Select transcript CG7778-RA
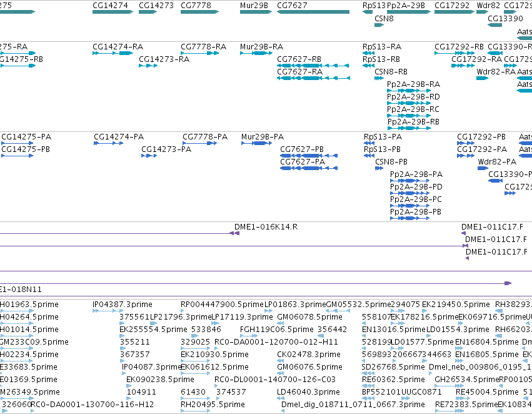Image resolution: width=532 pixels, height=414 pixels. coord(203,46)
